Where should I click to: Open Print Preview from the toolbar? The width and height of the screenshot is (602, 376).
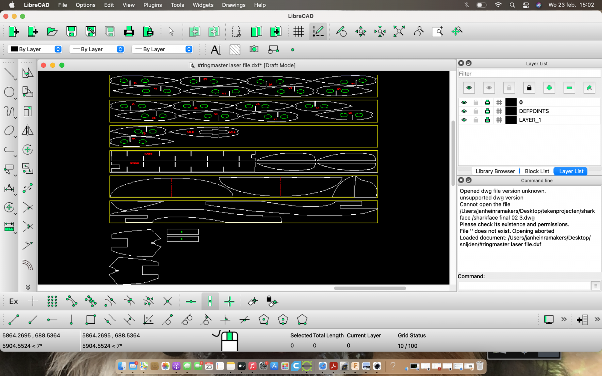pyautogui.click(x=148, y=31)
